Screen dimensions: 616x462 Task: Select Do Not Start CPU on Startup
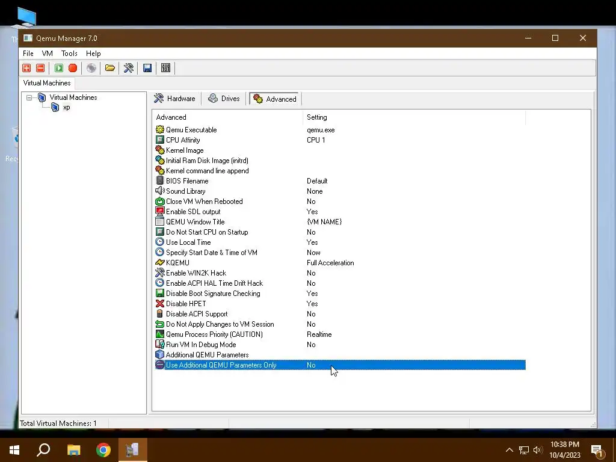[x=340, y=232]
